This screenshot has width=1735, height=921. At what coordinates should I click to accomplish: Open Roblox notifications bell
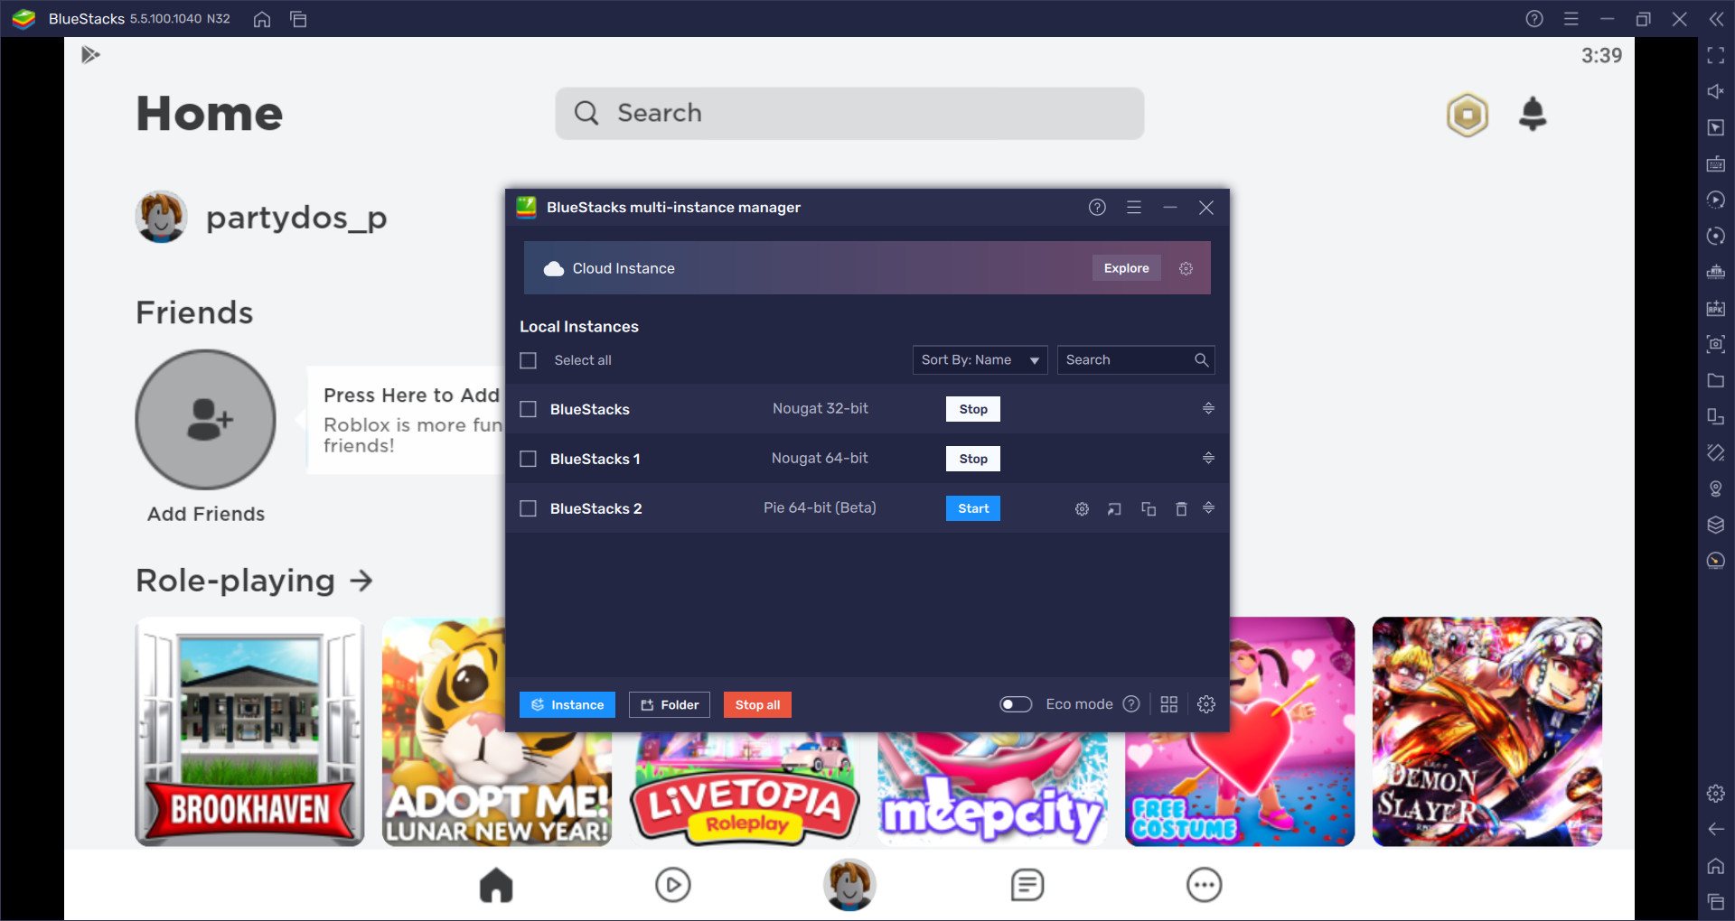[1533, 114]
